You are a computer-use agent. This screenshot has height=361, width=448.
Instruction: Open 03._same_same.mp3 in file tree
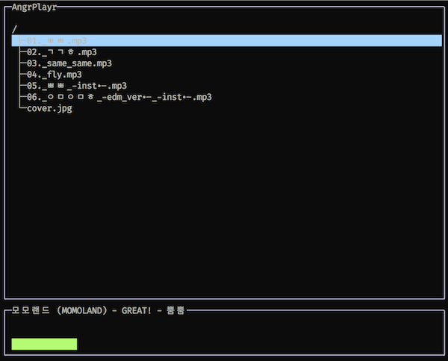coord(69,63)
